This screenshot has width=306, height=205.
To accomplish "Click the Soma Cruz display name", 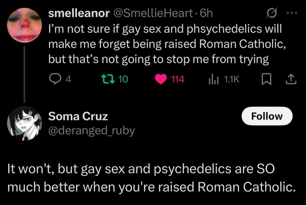I will click(x=78, y=117).
